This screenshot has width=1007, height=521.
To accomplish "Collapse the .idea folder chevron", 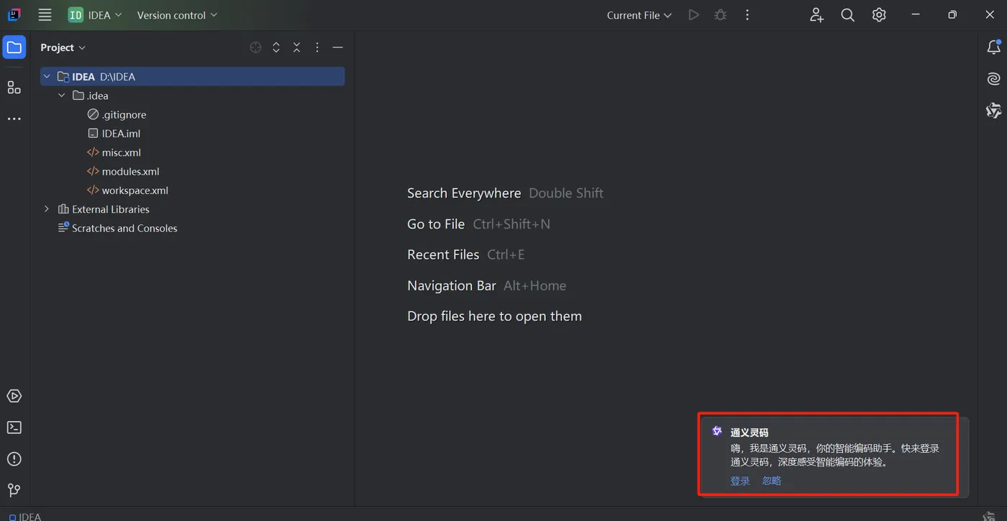I will click(x=62, y=95).
